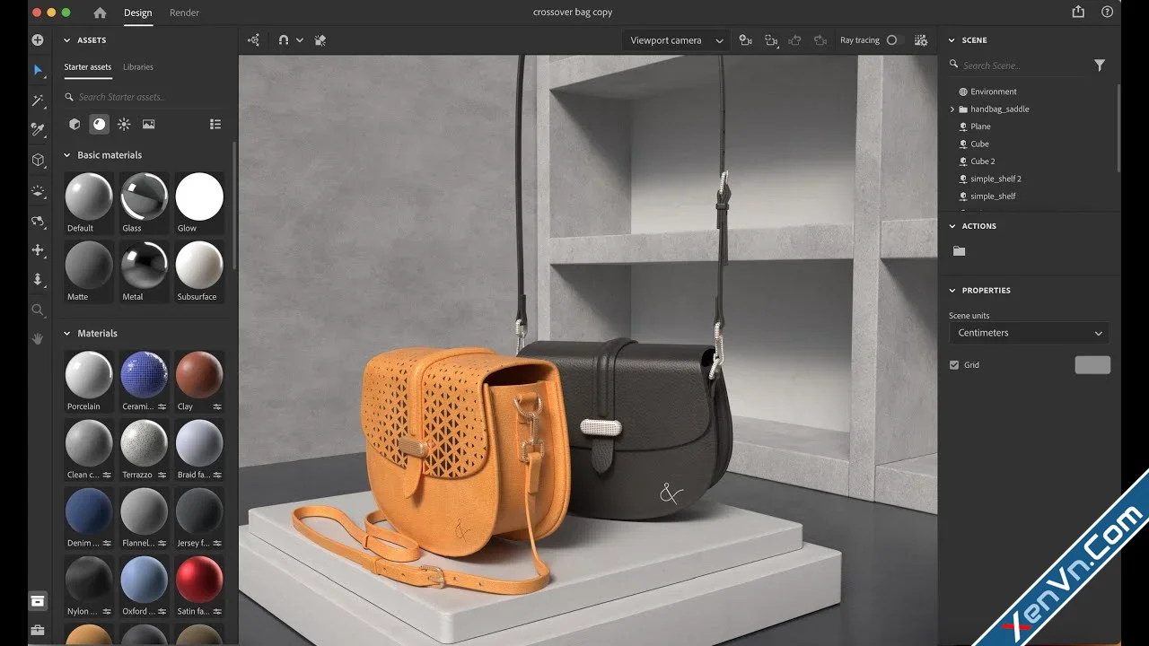Click the Add (plus) tool in left toolbar
This screenshot has width=1149, height=646.
(38, 40)
